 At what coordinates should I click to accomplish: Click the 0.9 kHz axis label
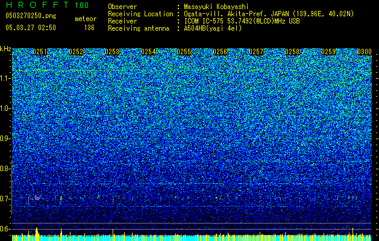5,139
